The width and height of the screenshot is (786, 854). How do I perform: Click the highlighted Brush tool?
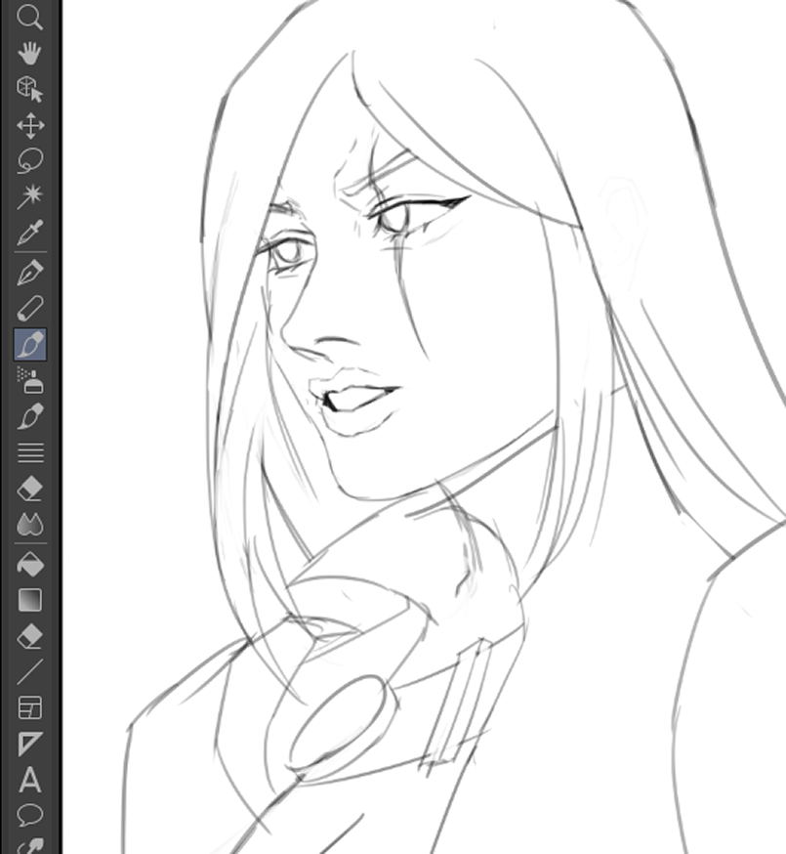[30, 344]
